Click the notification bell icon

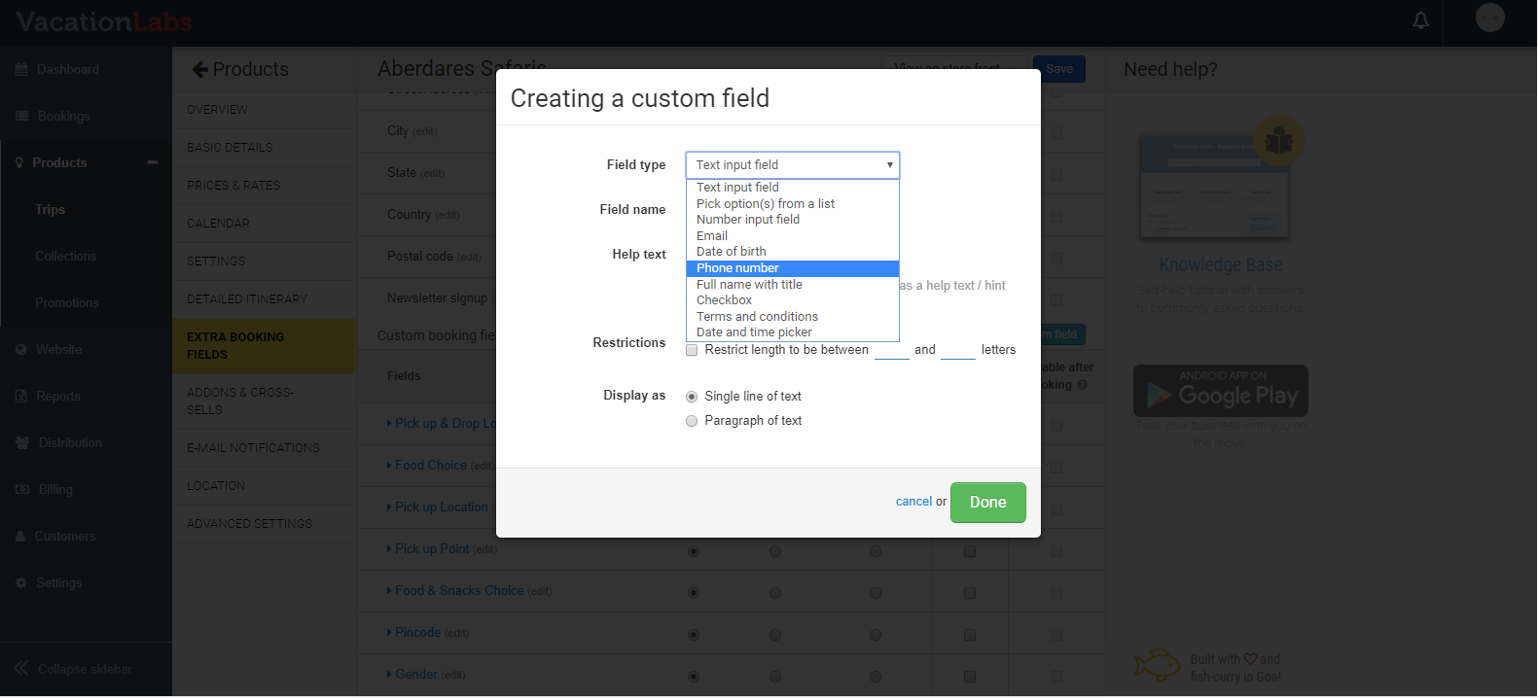pos(1420,20)
